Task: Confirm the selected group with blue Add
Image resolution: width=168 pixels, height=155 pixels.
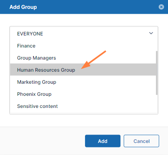Action: click(x=103, y=141)
